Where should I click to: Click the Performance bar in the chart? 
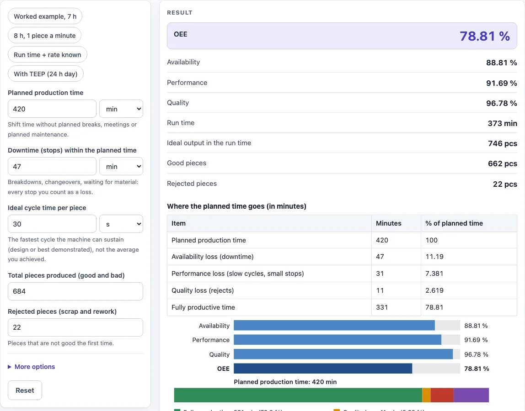[x=337, y=340]
